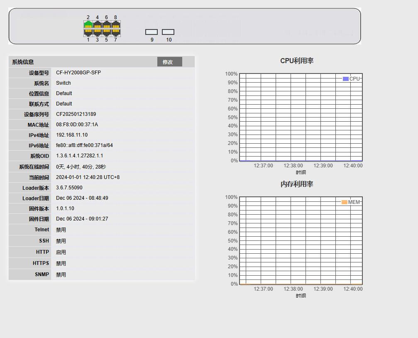This screenshot has height=338, width=418.
Task: Click HTTP status 启用
Action: point(61,252)
